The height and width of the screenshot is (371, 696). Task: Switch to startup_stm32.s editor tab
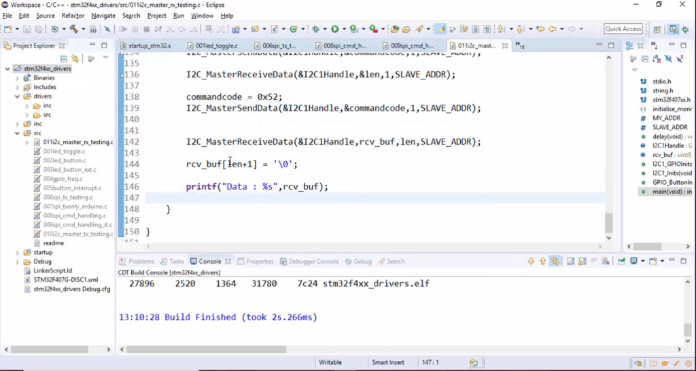coord(145,46)
